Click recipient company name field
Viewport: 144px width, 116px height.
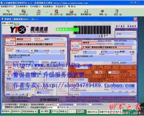[x=107, y=47]
